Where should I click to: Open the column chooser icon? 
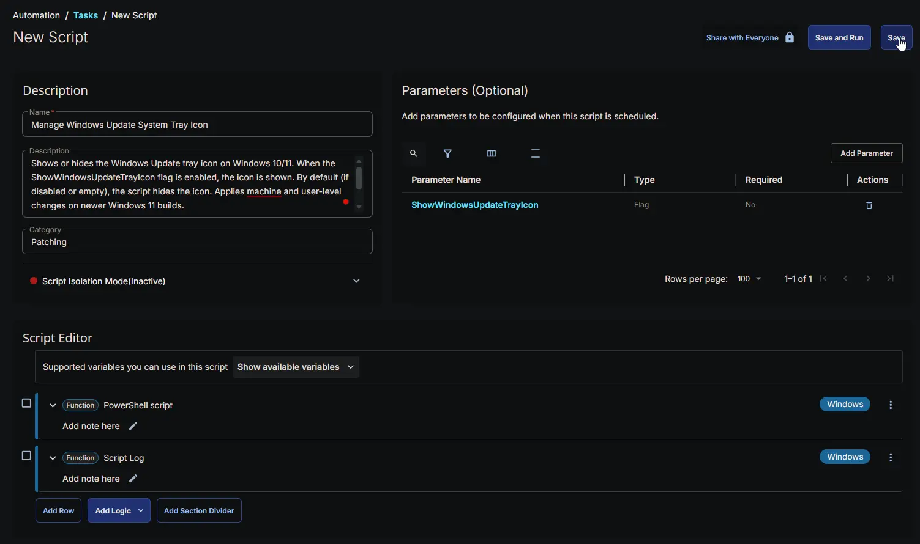[492, 153]
